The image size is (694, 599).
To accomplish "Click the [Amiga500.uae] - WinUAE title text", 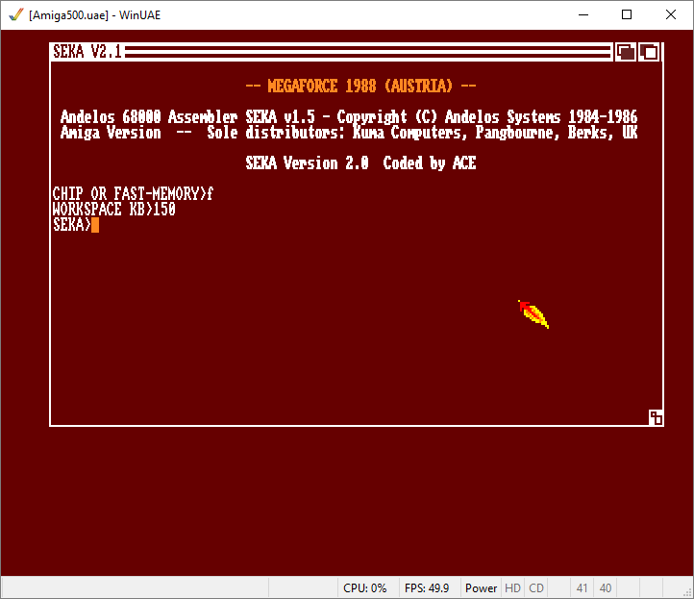I will point(95,15).
